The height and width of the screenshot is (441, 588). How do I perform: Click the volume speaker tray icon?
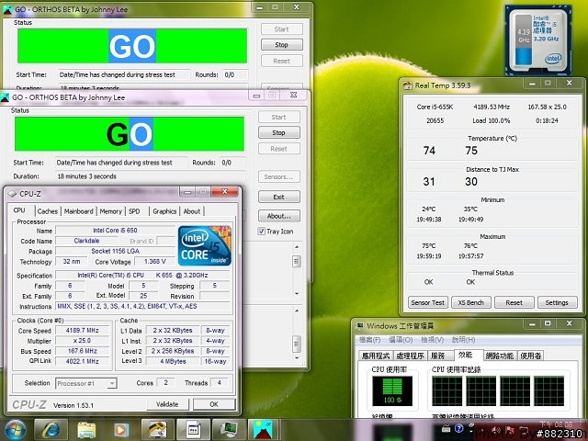click(x=496, y=430)
